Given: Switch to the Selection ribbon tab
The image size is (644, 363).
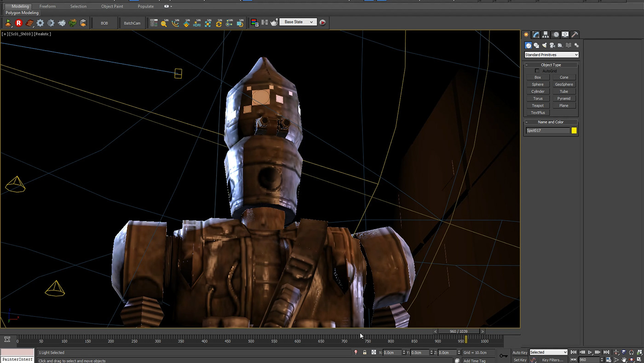Looking at the screenshot, I should click(x=78, y=6).
